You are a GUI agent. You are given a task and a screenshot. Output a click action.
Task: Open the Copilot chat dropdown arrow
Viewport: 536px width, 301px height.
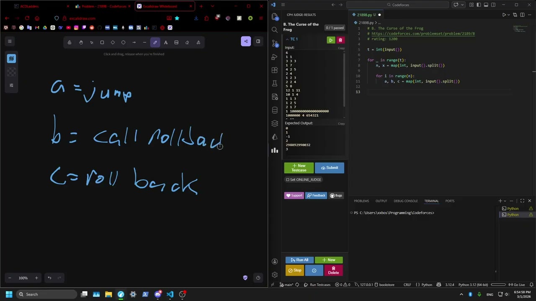pos(462,5)
